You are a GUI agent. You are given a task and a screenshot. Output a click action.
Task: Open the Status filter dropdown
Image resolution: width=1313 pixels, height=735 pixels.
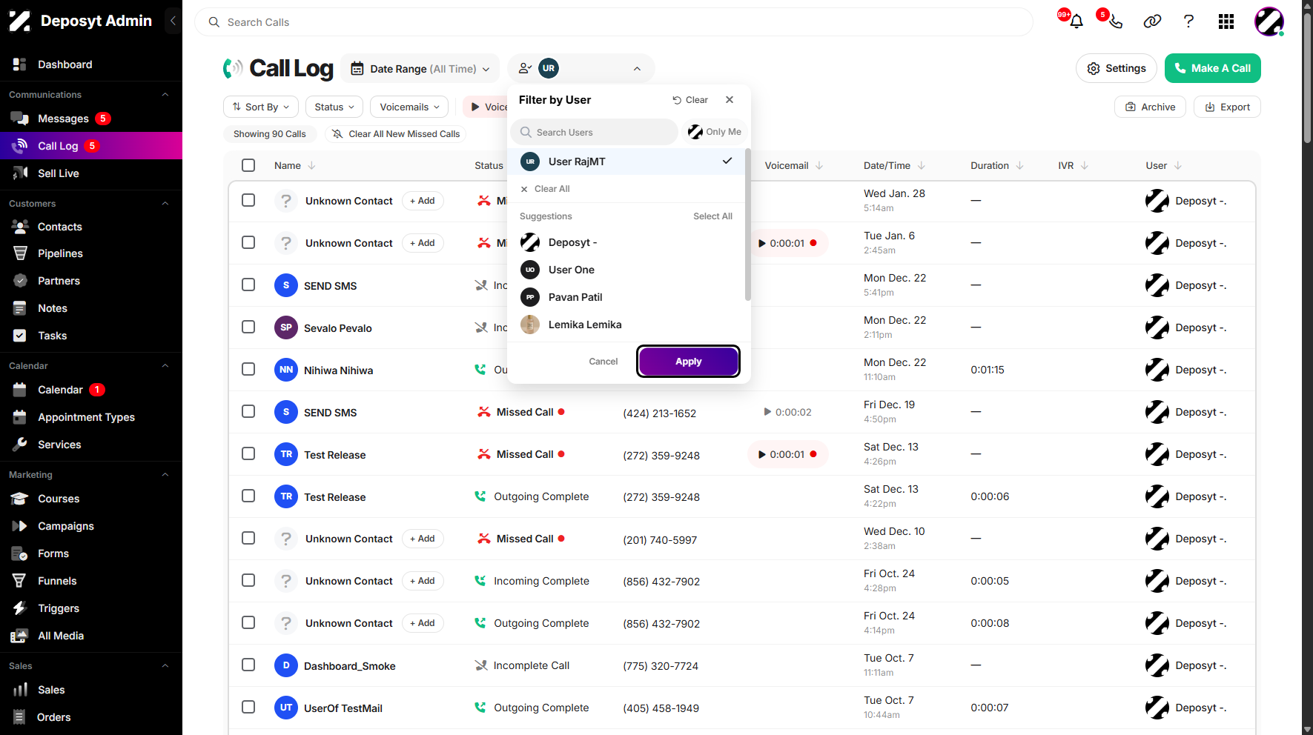point(334,107)
